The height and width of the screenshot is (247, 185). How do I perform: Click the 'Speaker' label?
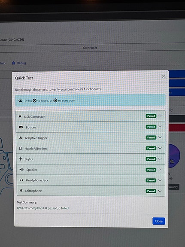(32, 170)
